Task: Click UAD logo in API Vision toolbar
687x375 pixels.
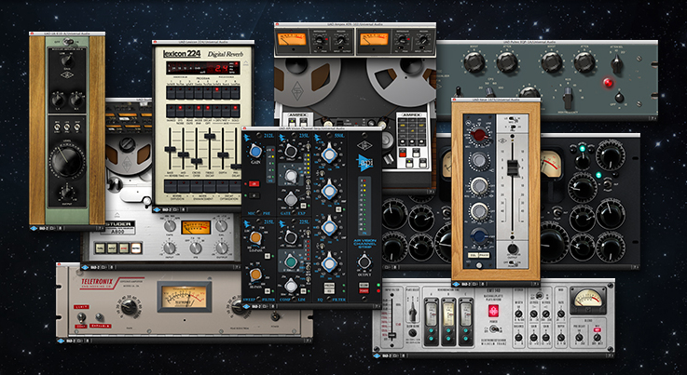Action: tap(247, 306)
